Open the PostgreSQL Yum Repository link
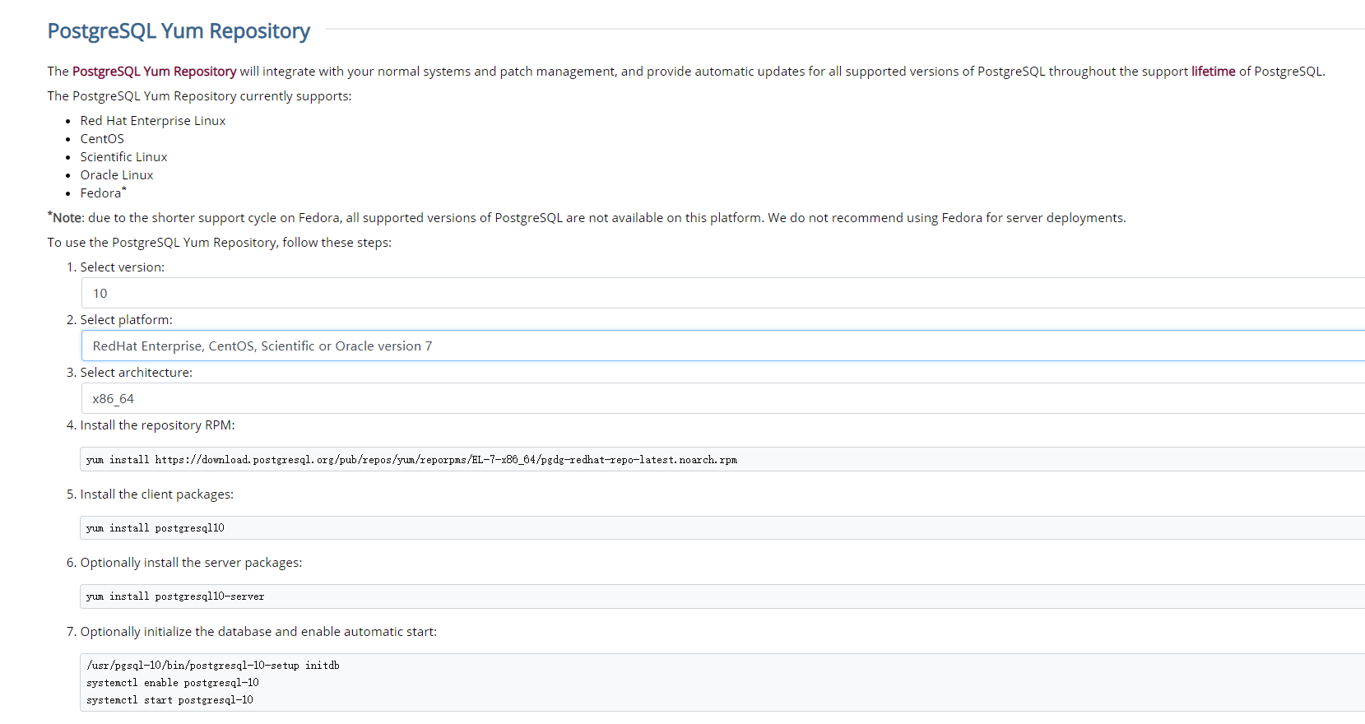 click(154, 72)
